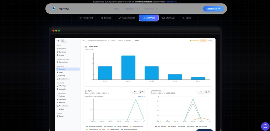Viewport: 270px width, 131px height.
Task: Expand the Solutions dropdown menu
Action: point(132,9)
